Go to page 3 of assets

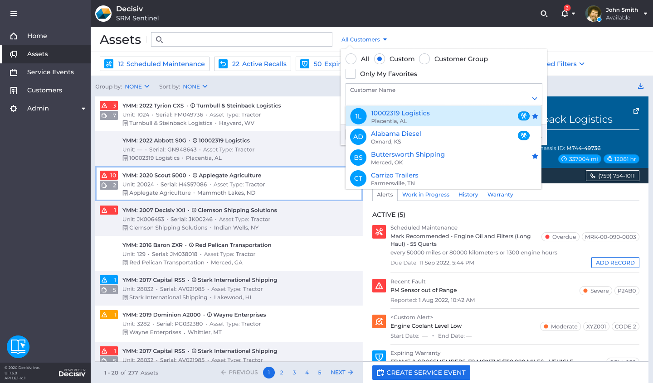coord(294,373)
